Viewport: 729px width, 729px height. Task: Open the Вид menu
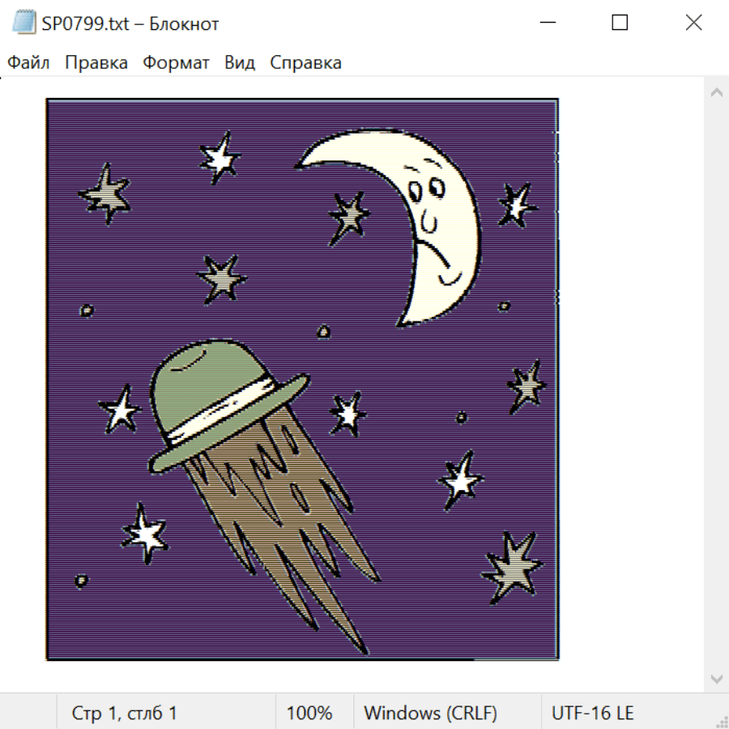(239, 63)
